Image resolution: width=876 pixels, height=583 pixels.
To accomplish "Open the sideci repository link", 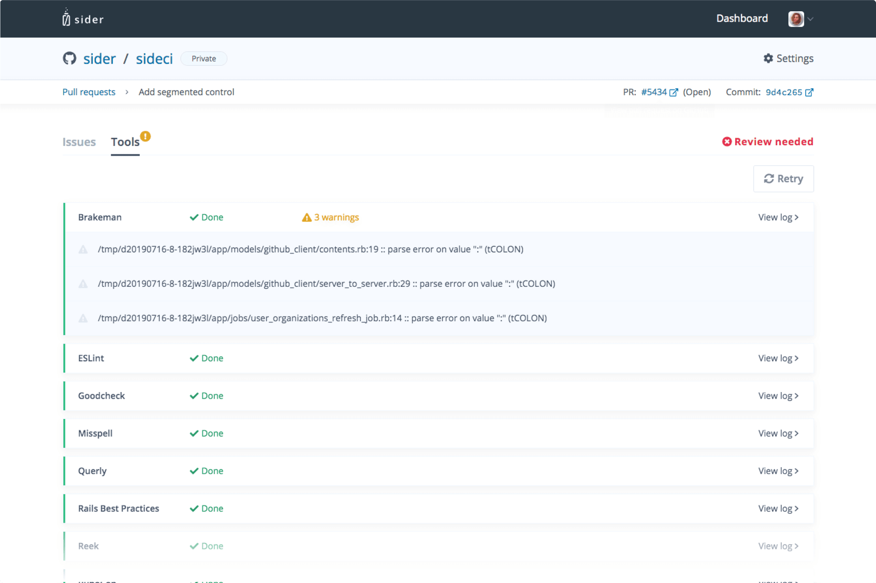I will 154,59.
